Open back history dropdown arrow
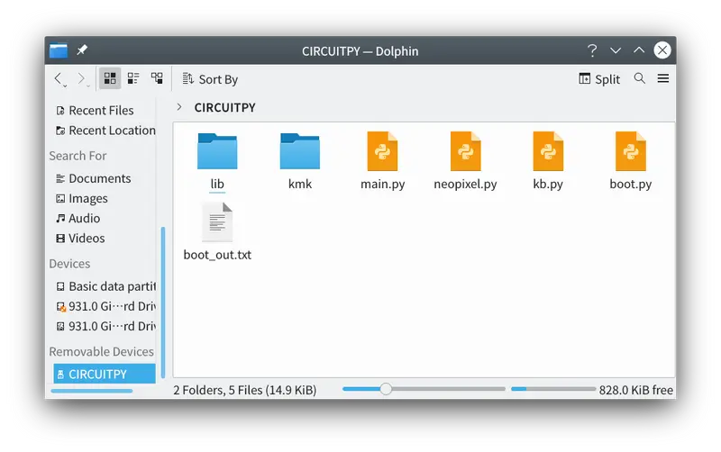 65,86
